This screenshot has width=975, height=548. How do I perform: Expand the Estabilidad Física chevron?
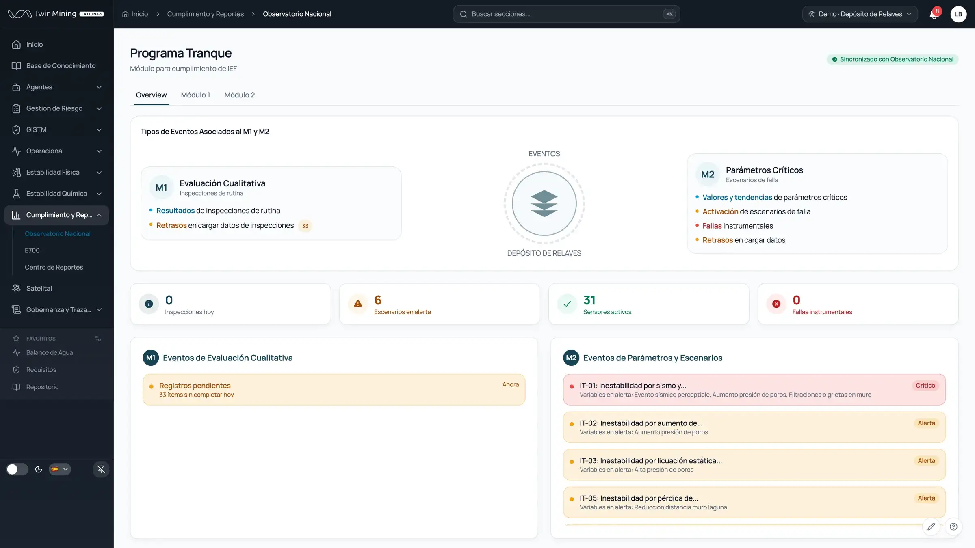(x=99, y=172)
